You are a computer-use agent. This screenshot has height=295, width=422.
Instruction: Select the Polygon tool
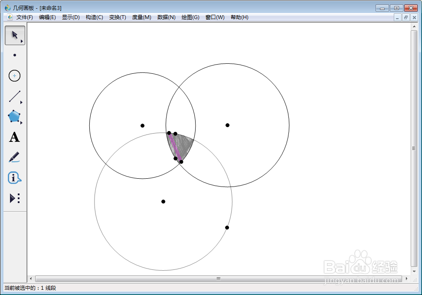point(14,116)
